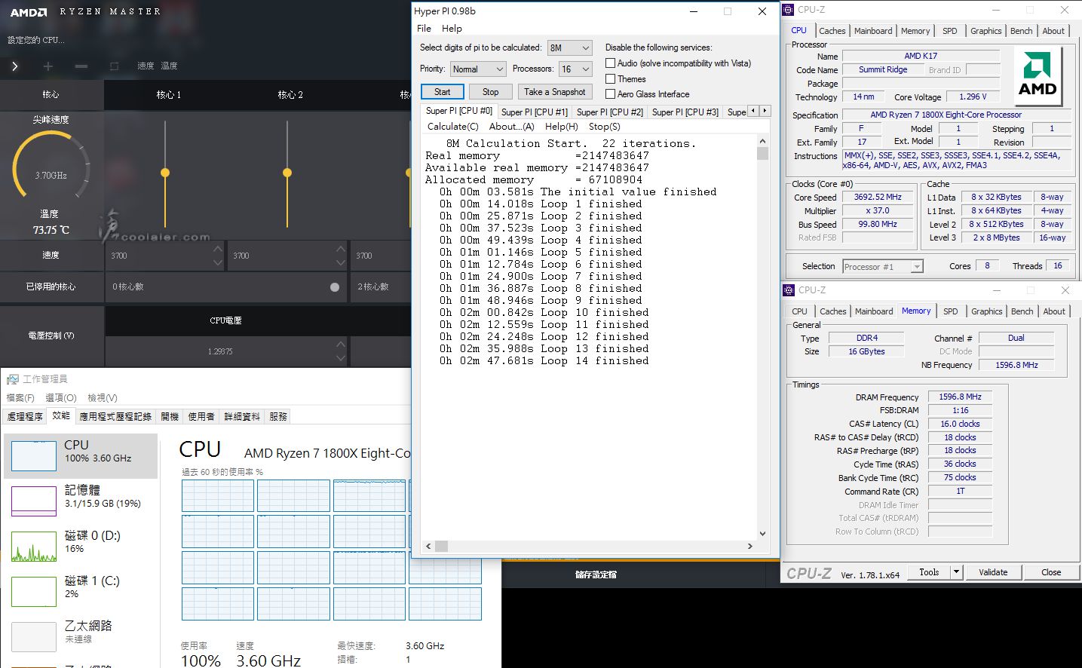This screenshot has width=1082, height=668.
Task: Click Hyper PI Start button
Action: pos(442,91)
